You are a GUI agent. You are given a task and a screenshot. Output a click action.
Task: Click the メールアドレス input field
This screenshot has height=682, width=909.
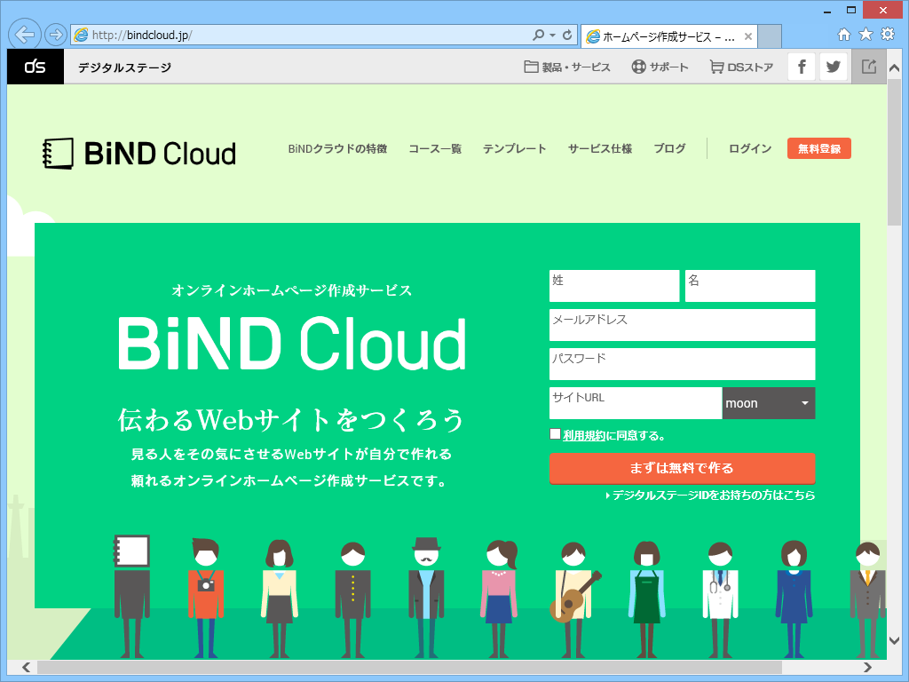(x=682, y=325)
